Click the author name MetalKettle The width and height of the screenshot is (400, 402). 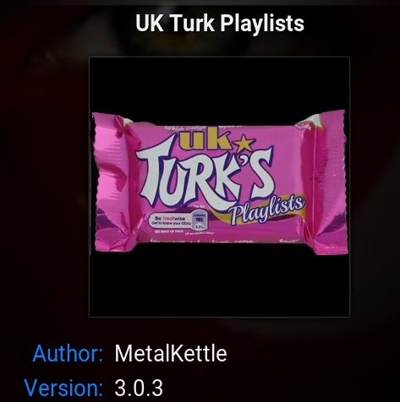[x=171, y=354]
